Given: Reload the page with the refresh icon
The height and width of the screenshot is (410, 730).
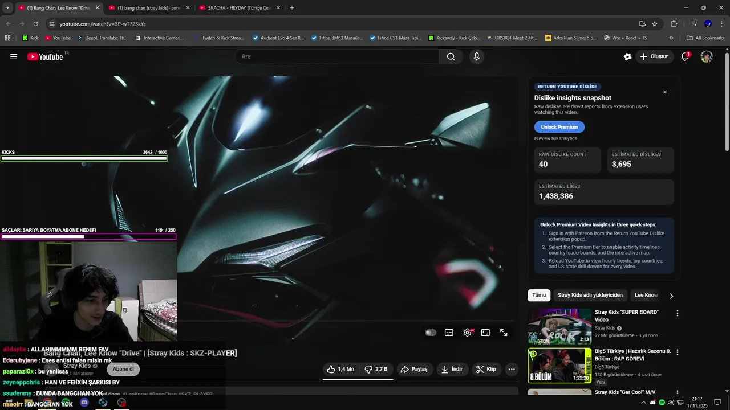Looking at the screenshot, I should 36,24.
